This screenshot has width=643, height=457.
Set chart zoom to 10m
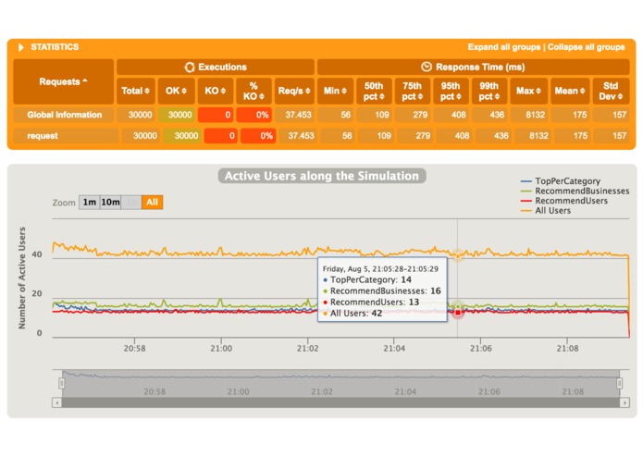110,202
